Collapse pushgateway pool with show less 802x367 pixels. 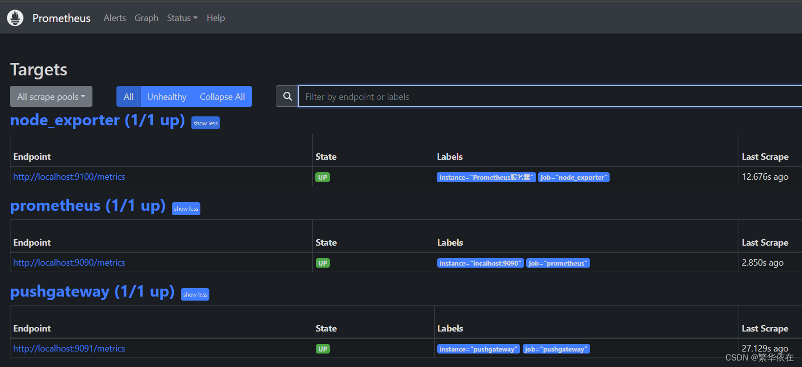195,295
